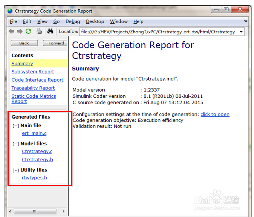Click the forward arrow toolbar icon
The width and height of the screenshot is (254, 217).
tap(20, 31)
